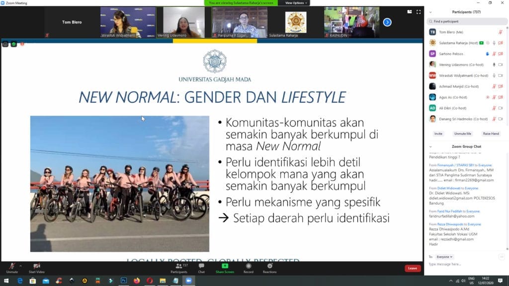The height and width of the screenshot is (286, 509).
Task: Click chat panel vertical scrollbar
Action: tap(507, 201)
